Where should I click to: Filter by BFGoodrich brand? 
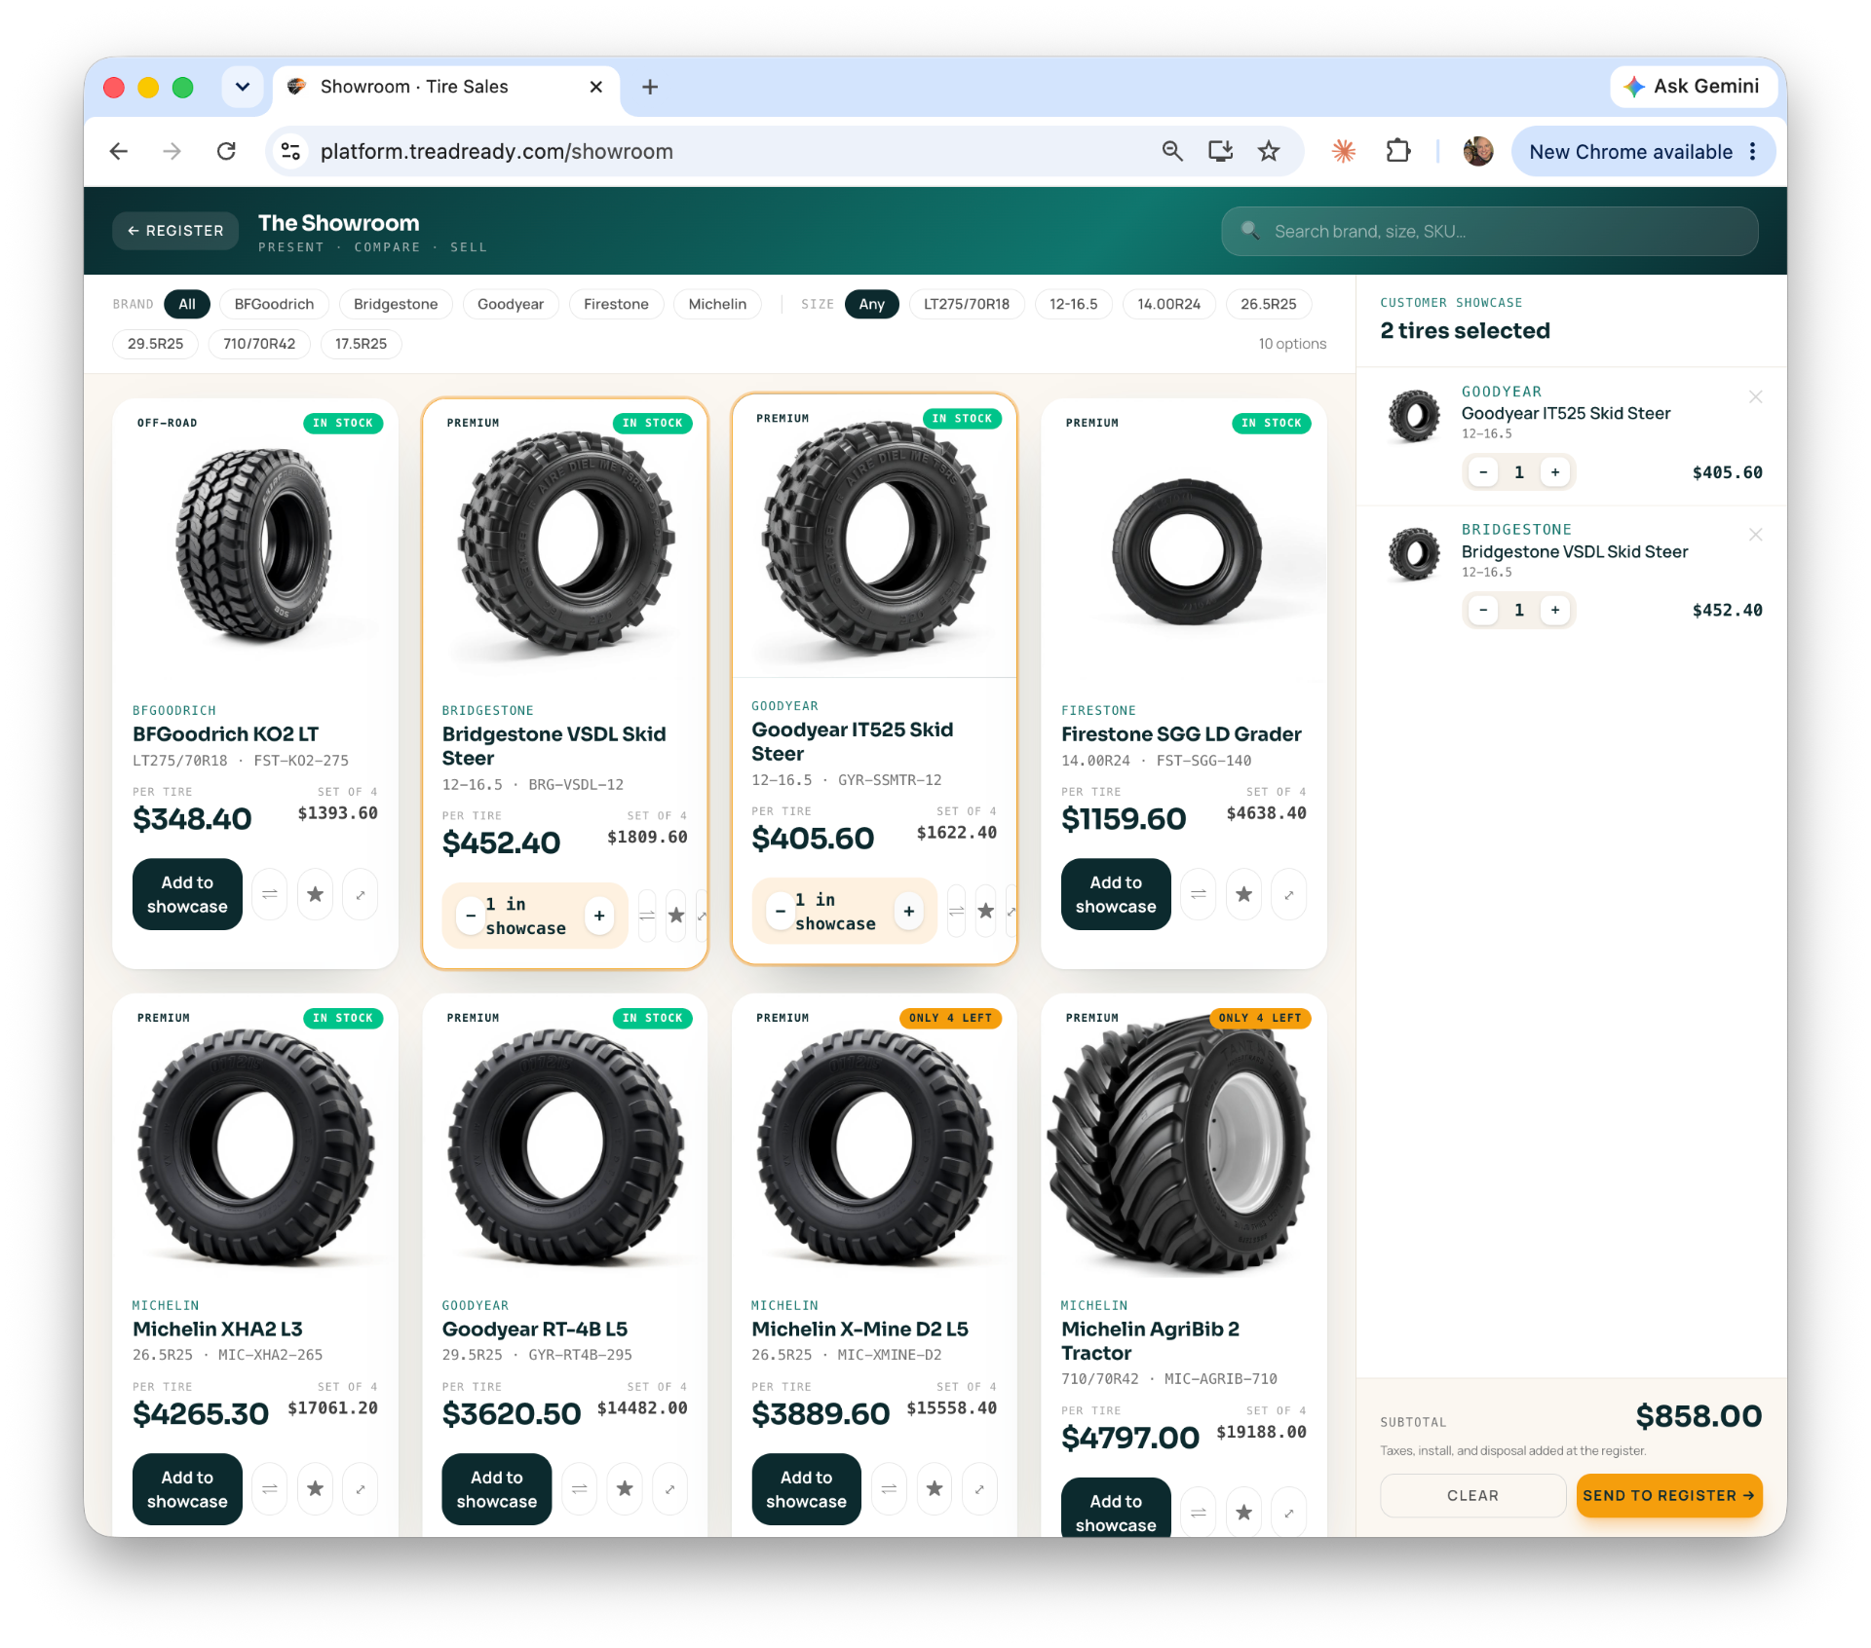point(274,304)
